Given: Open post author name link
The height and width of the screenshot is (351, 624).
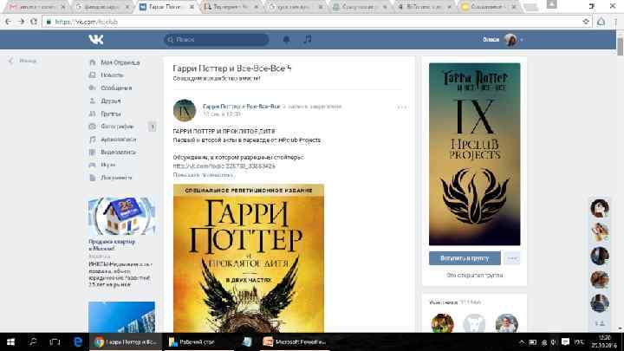Looking at the screenshot, I should click(x=242, y=107).
